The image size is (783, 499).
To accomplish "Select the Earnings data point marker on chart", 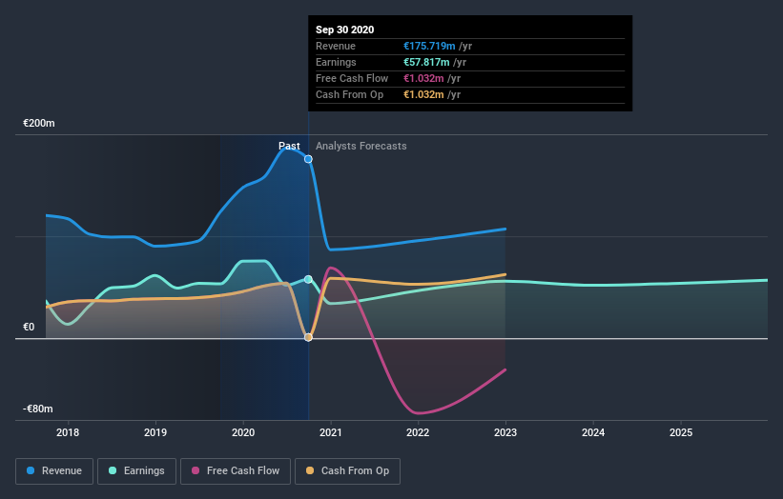I will pyautogui.click(x=309, y=279).
